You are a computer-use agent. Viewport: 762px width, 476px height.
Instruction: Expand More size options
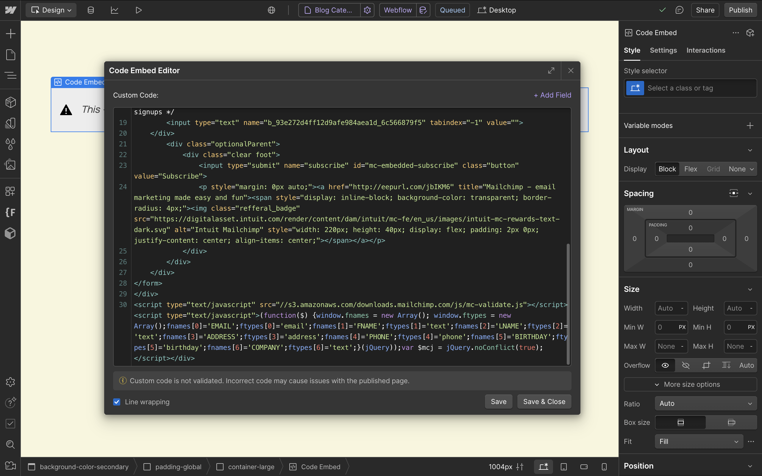[x=690, y=384]
